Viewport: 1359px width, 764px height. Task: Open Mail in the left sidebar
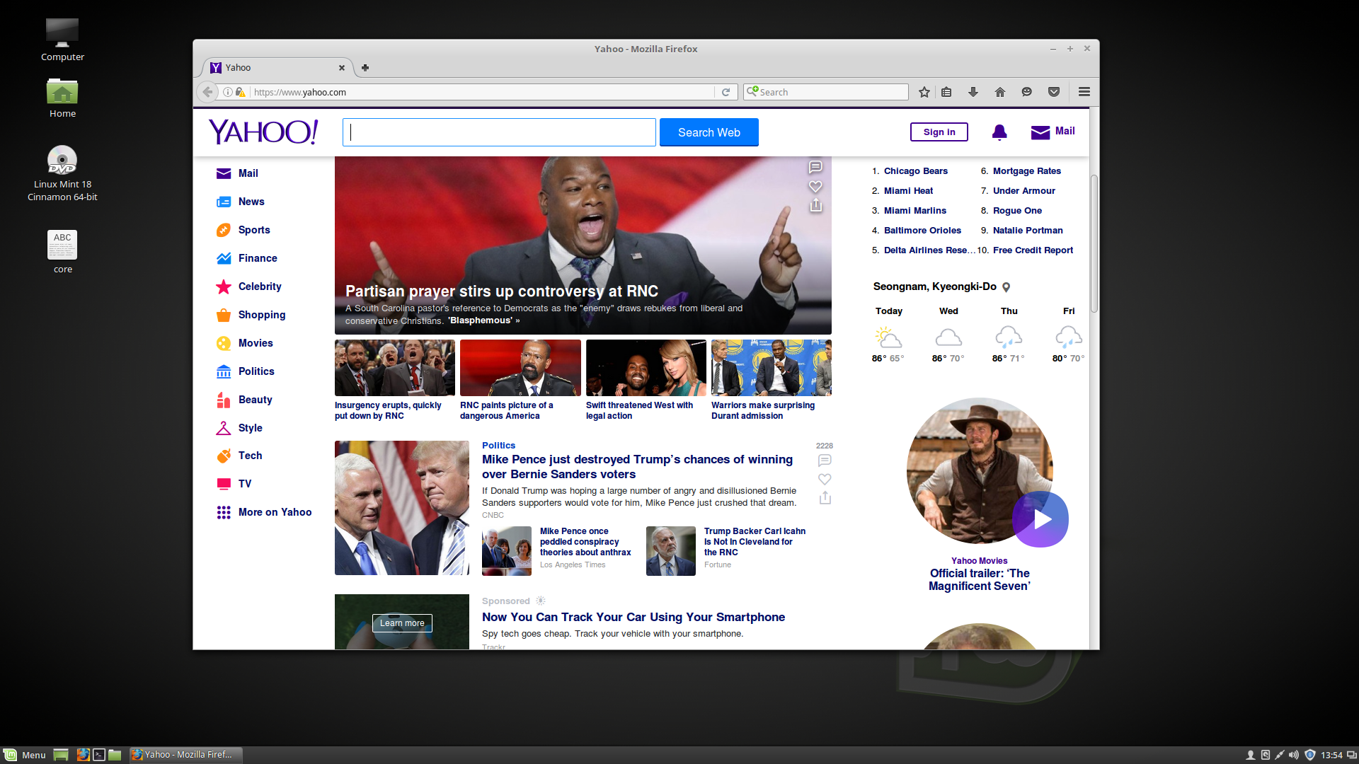pyautogui.click(x=237, y=173)
